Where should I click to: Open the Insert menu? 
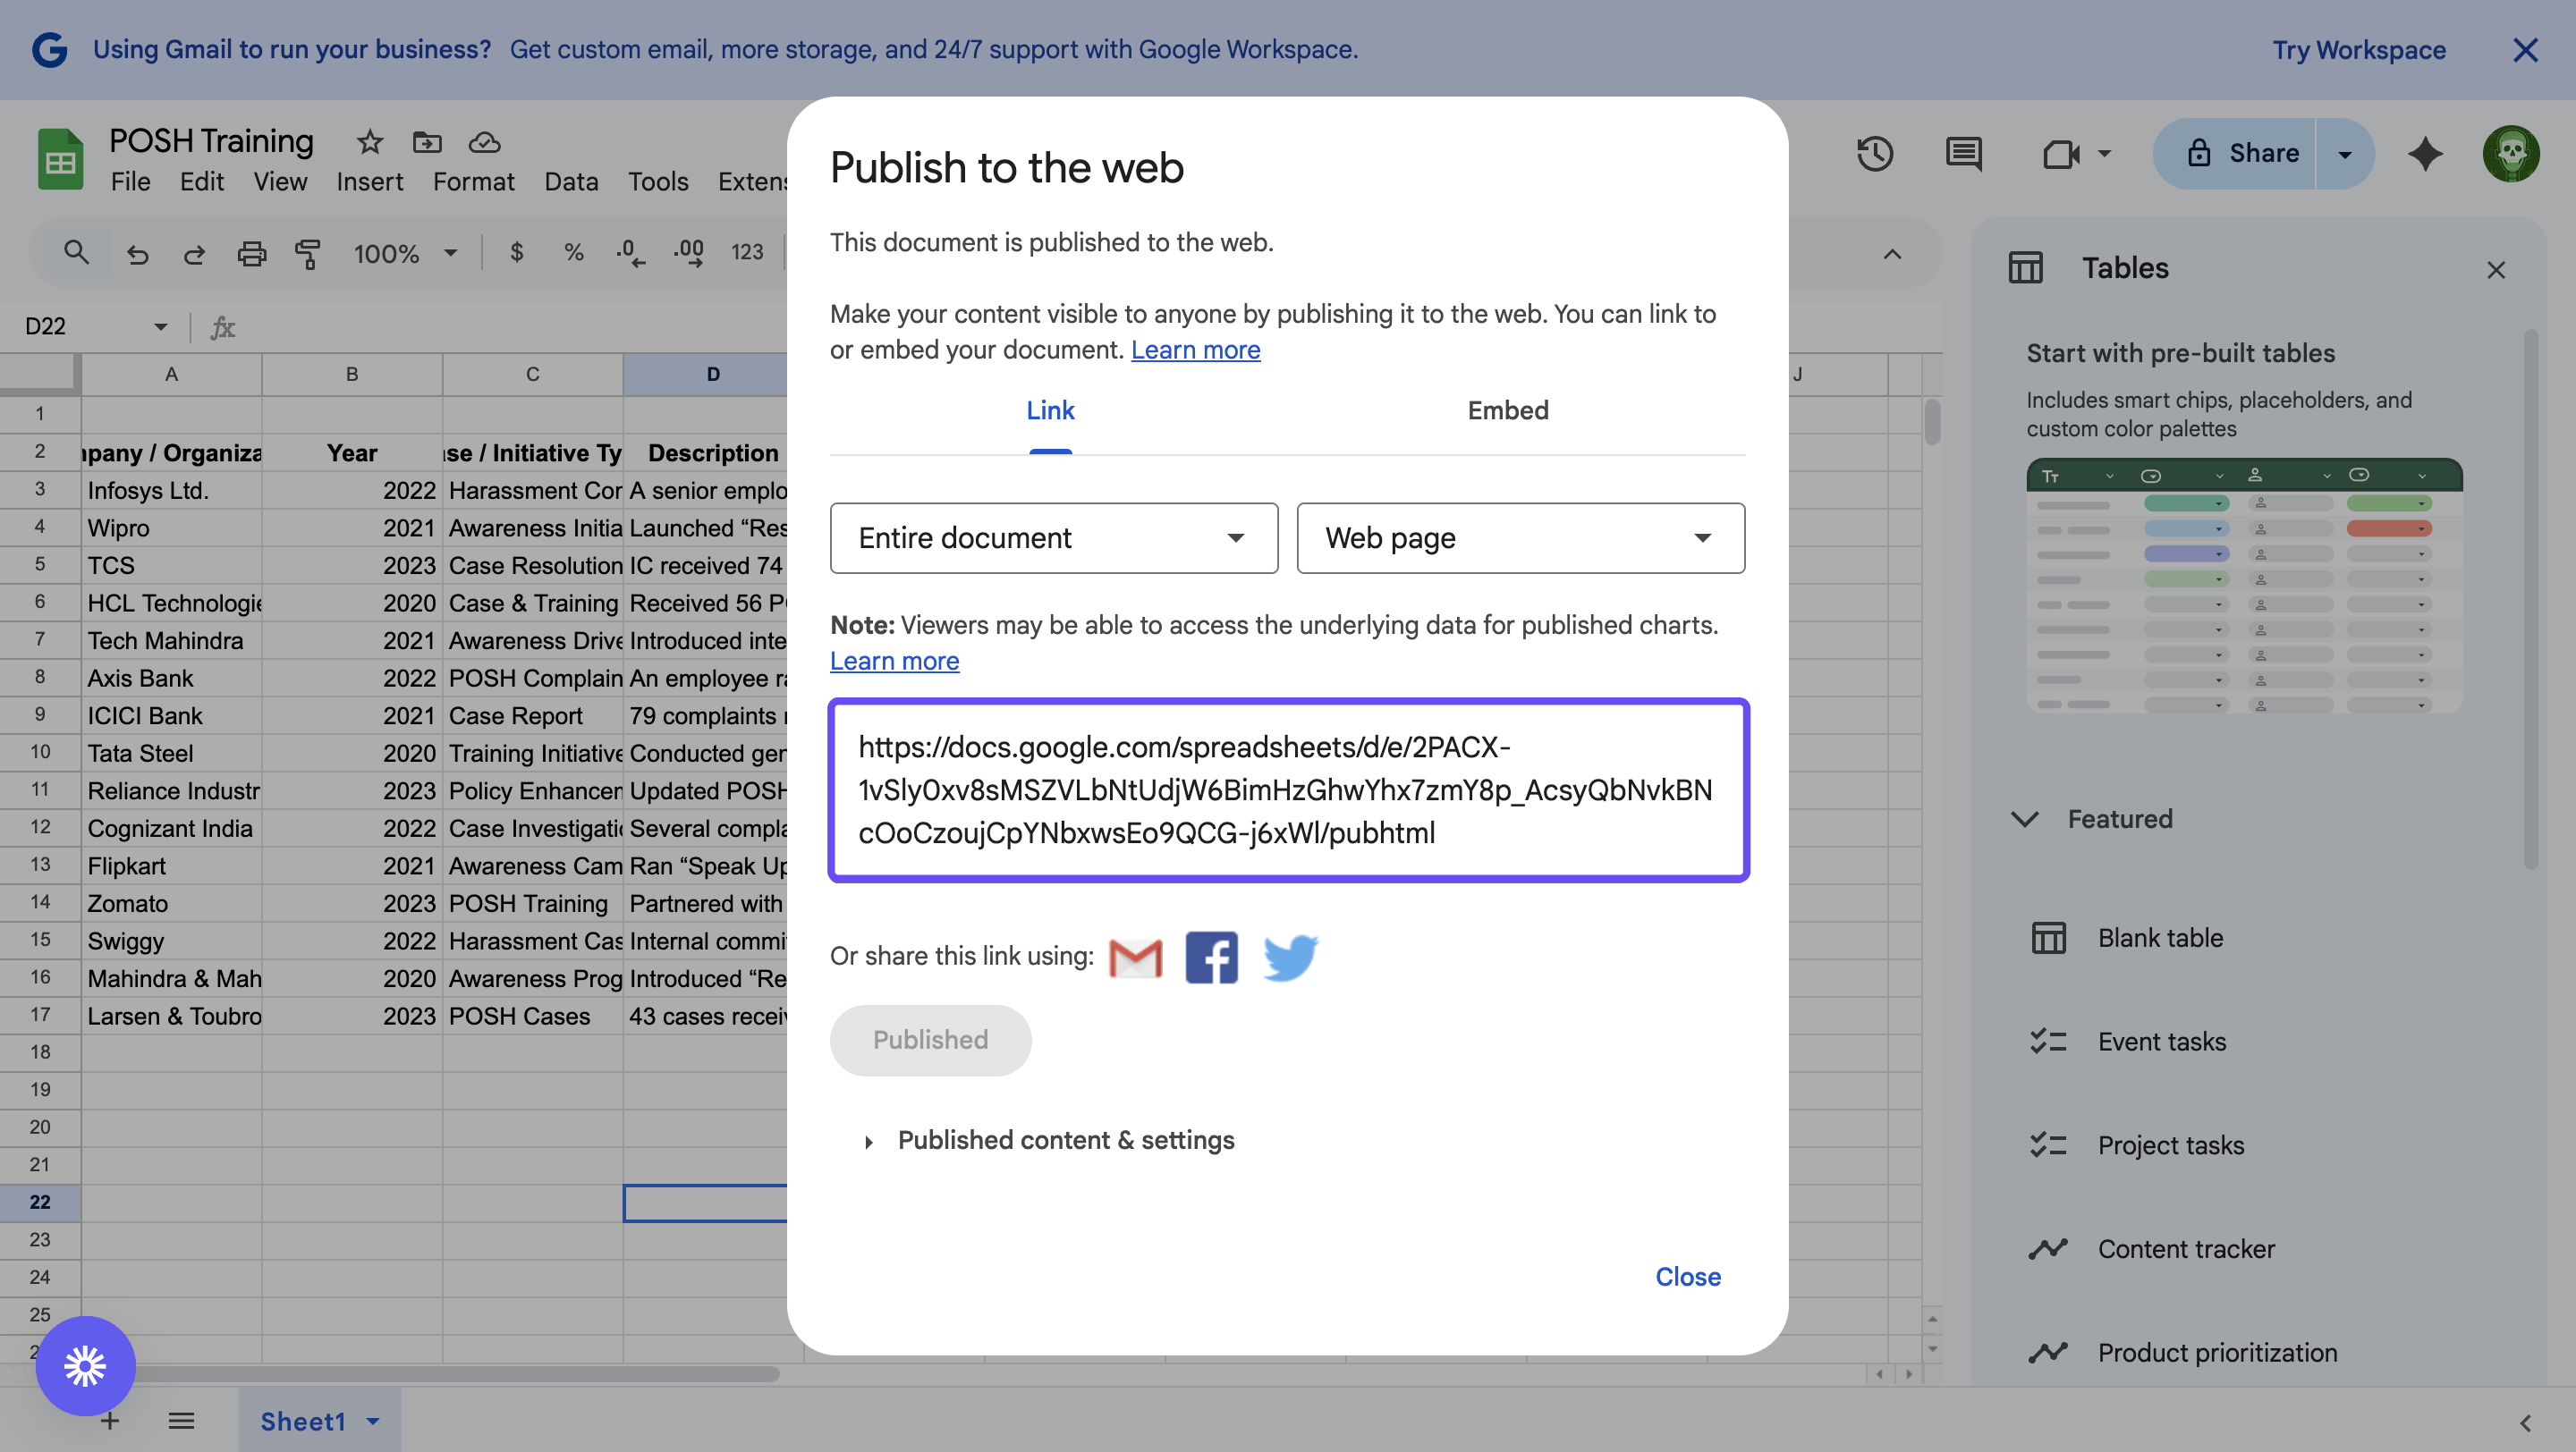[369, 181]
